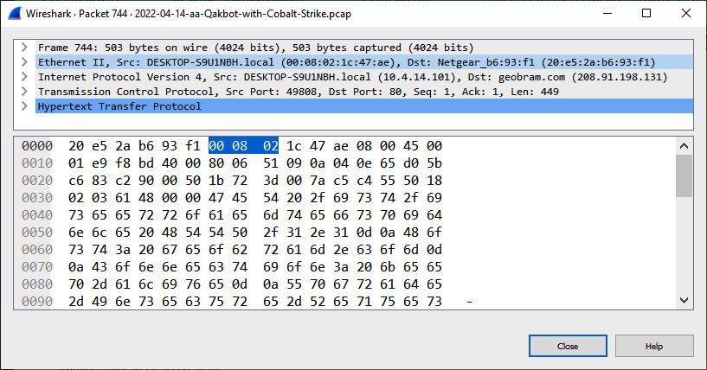Click hex pane scroll down arrow
707x370 pixels.
[684, 300]
